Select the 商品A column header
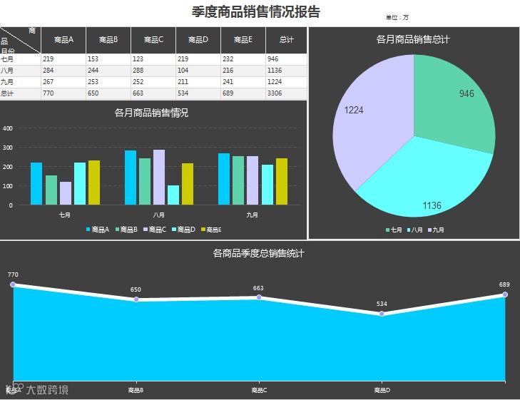Image resolution: width=520 pixels, height=400 pixels. click(63, 40)
